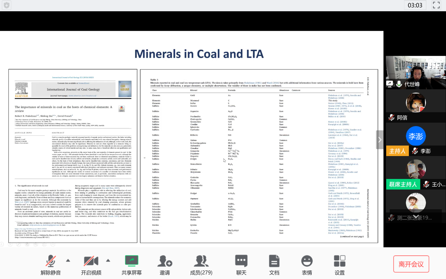Collapse the participant video sidebar with the chevron
The height and width of the screenshot is (279, 446).
(x=380, y=139)
